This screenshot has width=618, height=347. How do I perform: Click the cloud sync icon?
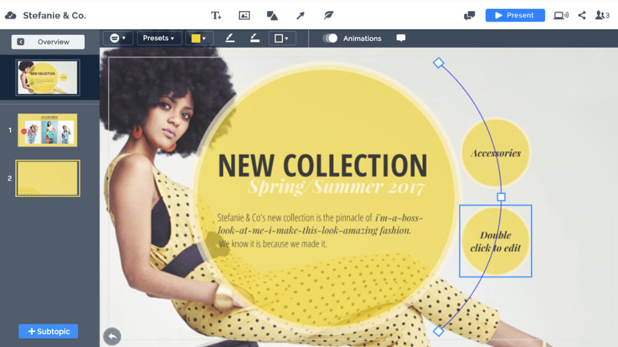11,15
